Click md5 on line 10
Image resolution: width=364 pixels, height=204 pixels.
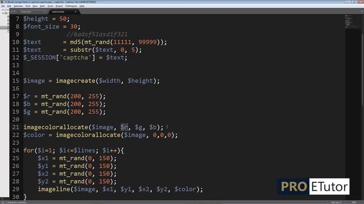click(x=76, y=42)
